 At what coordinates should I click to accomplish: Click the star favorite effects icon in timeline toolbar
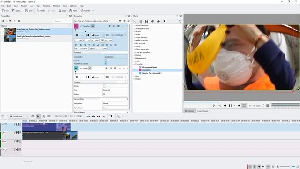point(112,116)
